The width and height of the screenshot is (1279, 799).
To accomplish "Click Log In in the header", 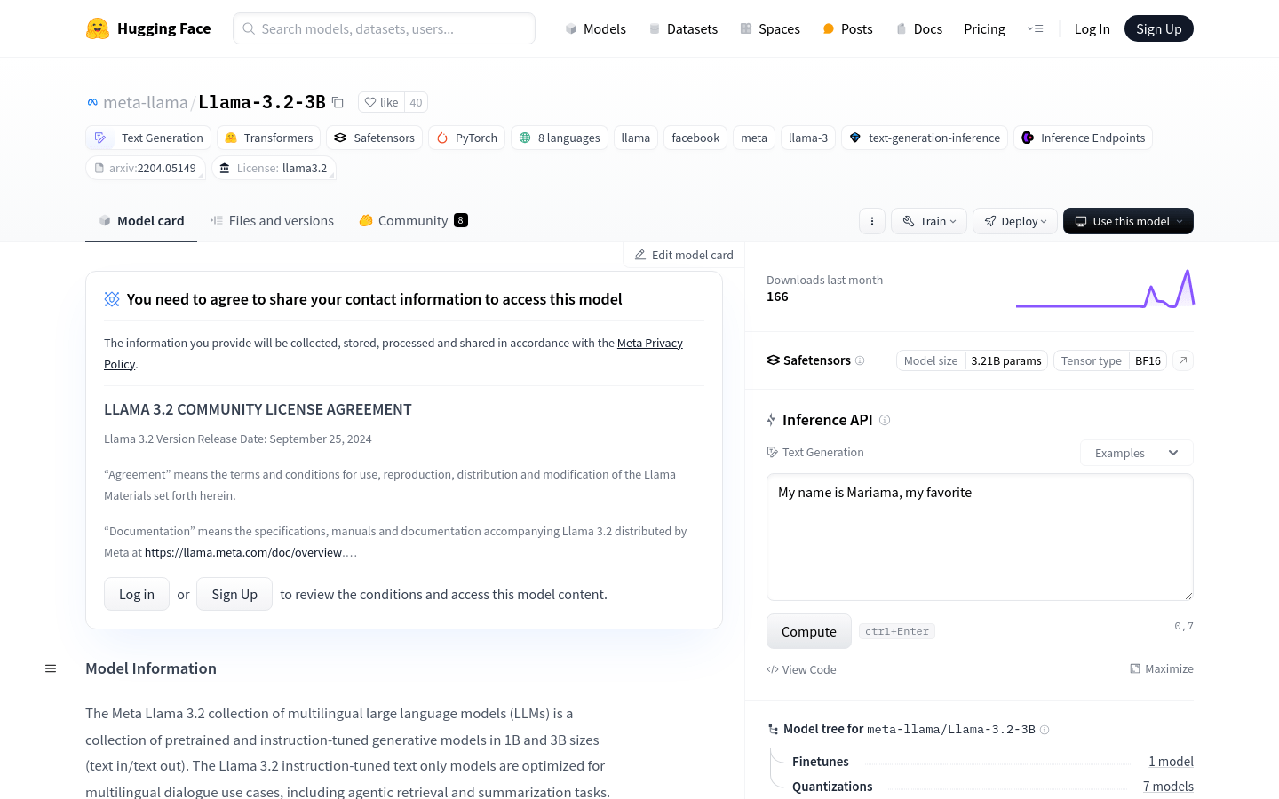I will 1092,28.
